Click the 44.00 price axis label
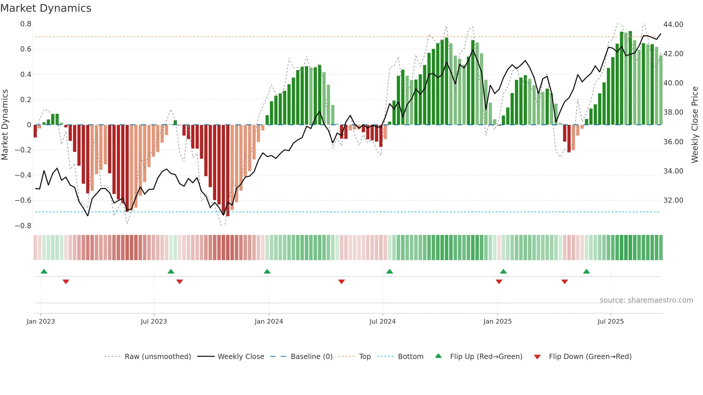This screenshot has height=395, width=703. click(x=673, y=25)
